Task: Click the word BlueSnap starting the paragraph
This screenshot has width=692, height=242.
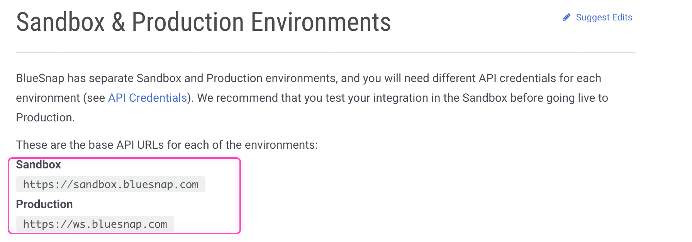Action: (40, 78)
